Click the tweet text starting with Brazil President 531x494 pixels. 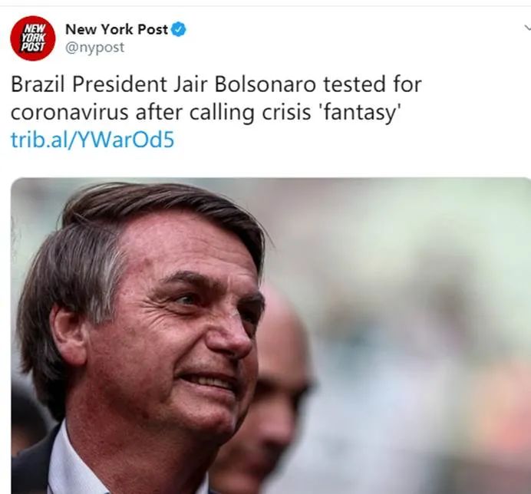216,98
